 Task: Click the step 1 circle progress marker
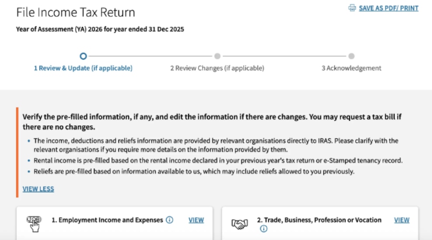click(83, 56)
